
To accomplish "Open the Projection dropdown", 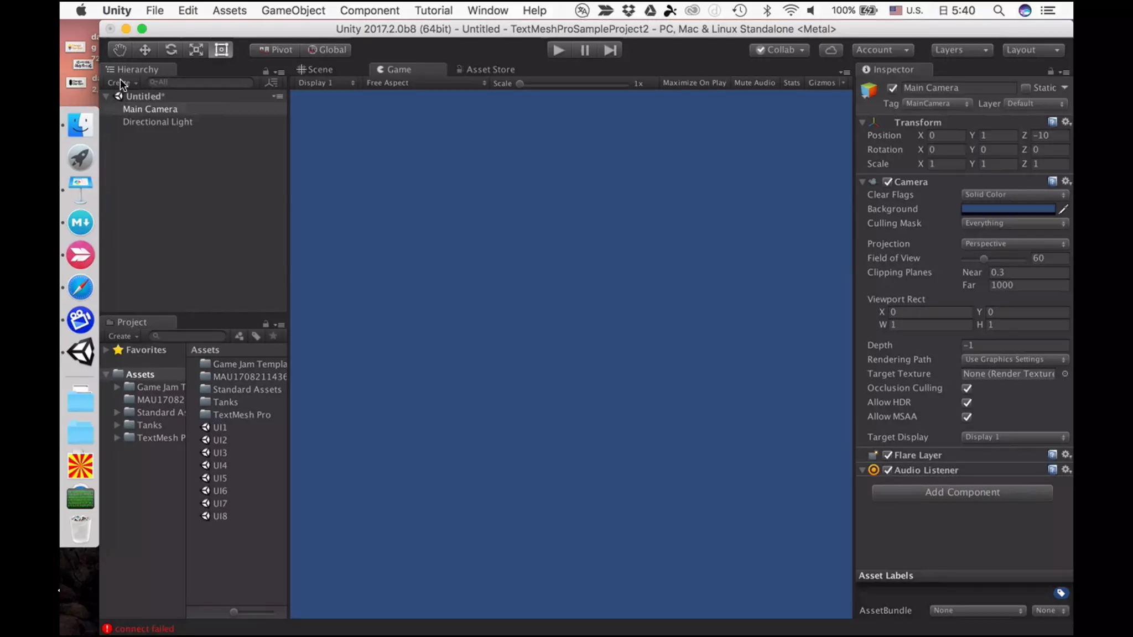I will click(1014, 244).
